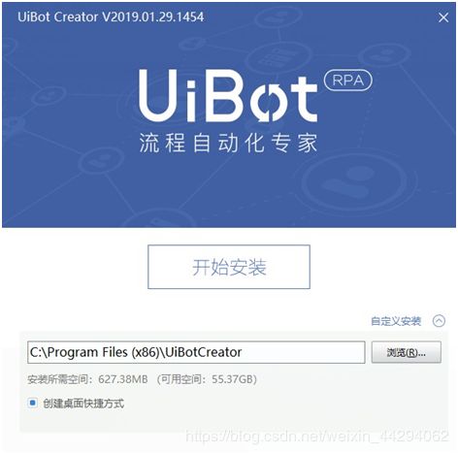Click the blog.csdn.net watermark URL
Image resolution: width=458 pixels, height=454 pixels.
tap(317, 436)
